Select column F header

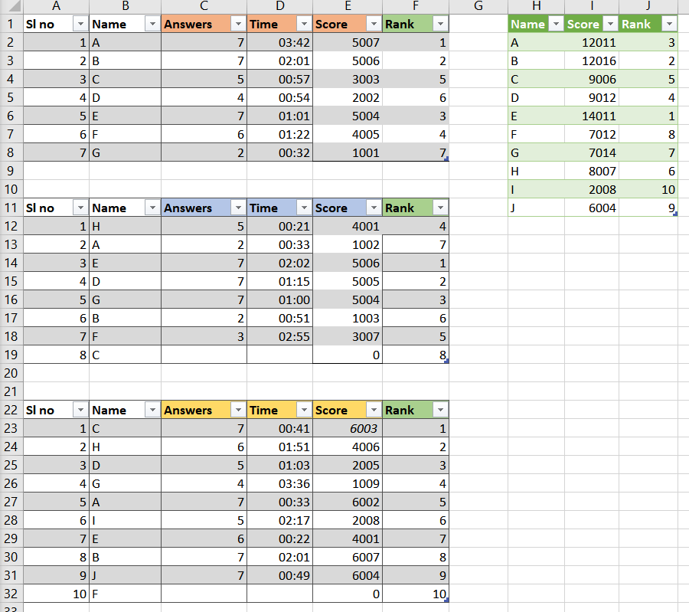point(416,6)
